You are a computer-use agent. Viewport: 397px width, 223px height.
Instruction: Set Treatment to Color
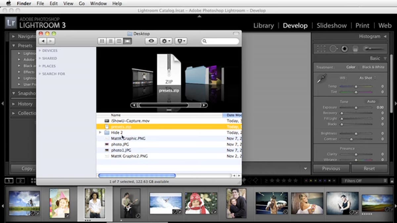pyautogui.click(x=351, y=67)
